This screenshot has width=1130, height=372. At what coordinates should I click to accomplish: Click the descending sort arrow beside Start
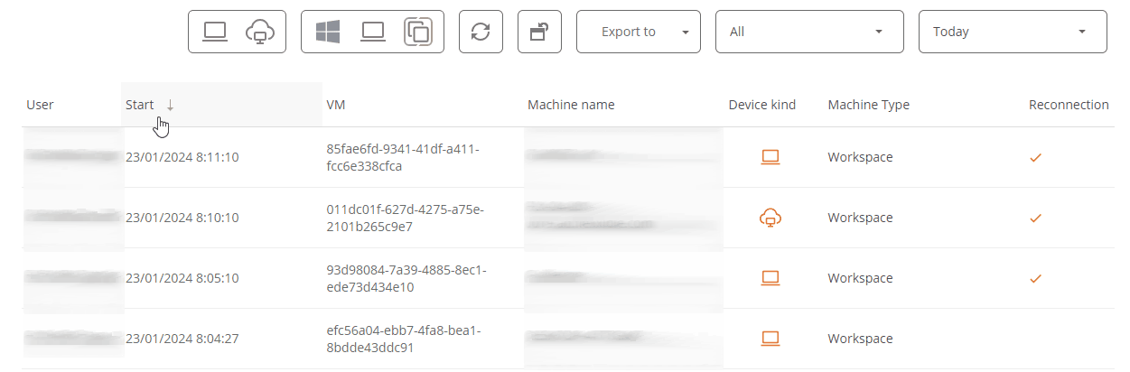click(170, 105)
